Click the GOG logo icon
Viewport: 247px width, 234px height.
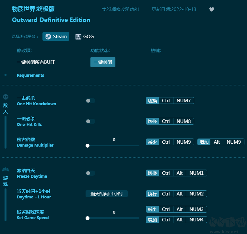78,37
